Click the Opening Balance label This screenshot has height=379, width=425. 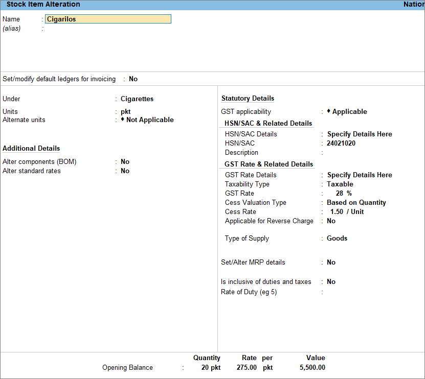[127, 368]
